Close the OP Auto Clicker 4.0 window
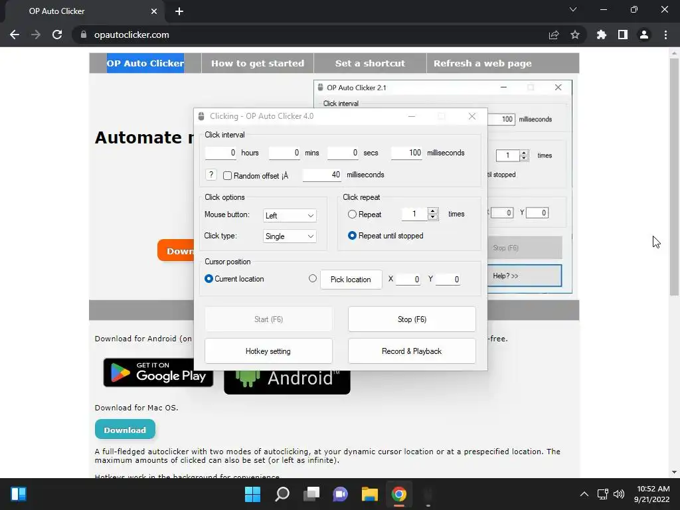 click(472, 116)
